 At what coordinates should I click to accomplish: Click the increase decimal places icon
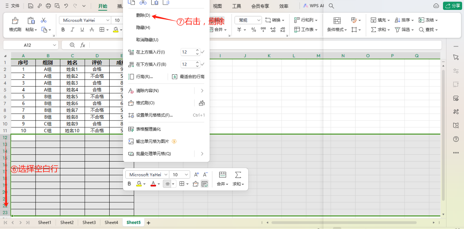273,30
